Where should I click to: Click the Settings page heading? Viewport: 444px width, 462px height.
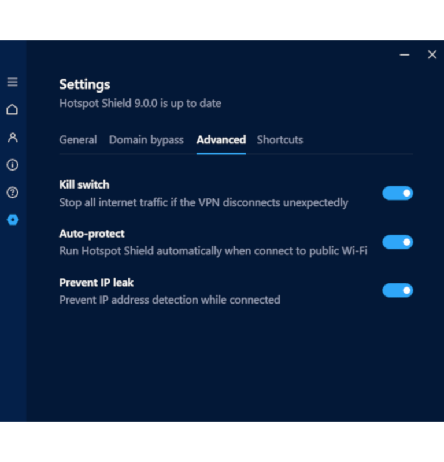tap(85, 84)
